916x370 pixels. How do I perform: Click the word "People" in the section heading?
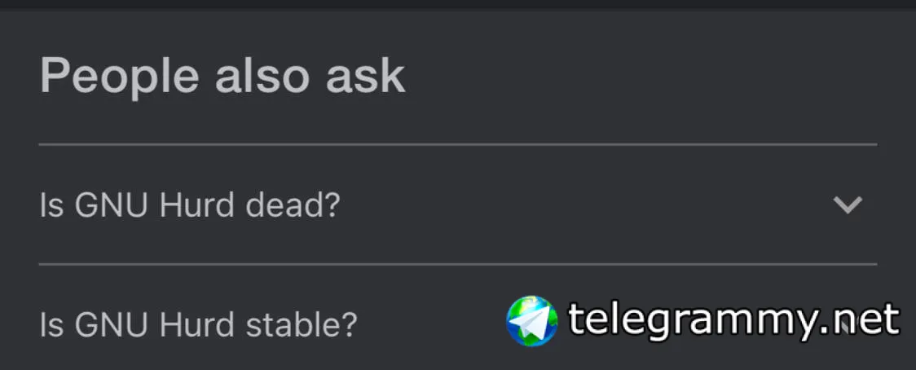click(x=119, y=76)
